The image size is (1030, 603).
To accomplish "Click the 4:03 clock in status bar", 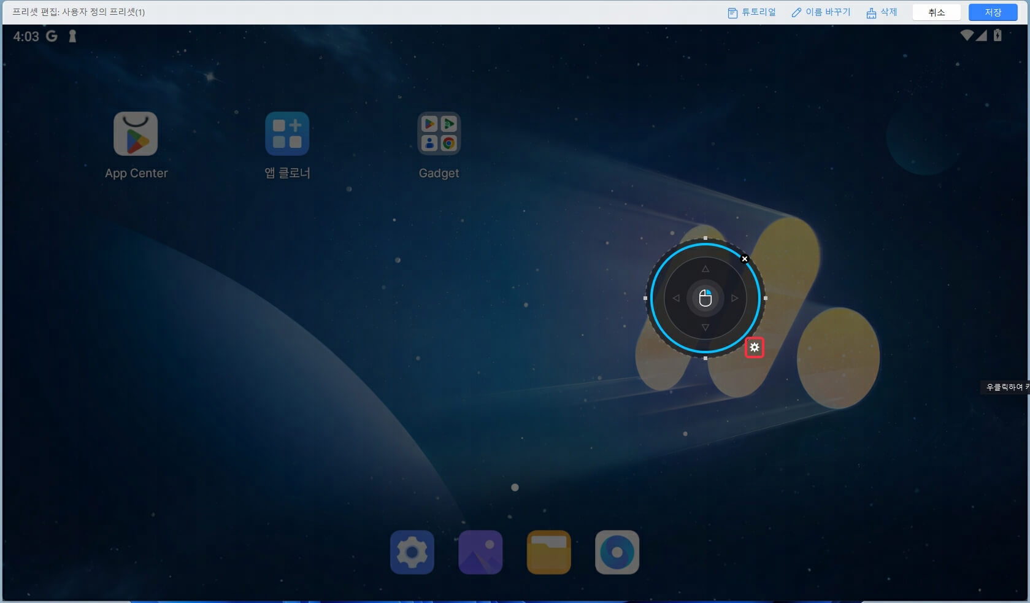I will [x=26, y=37].
